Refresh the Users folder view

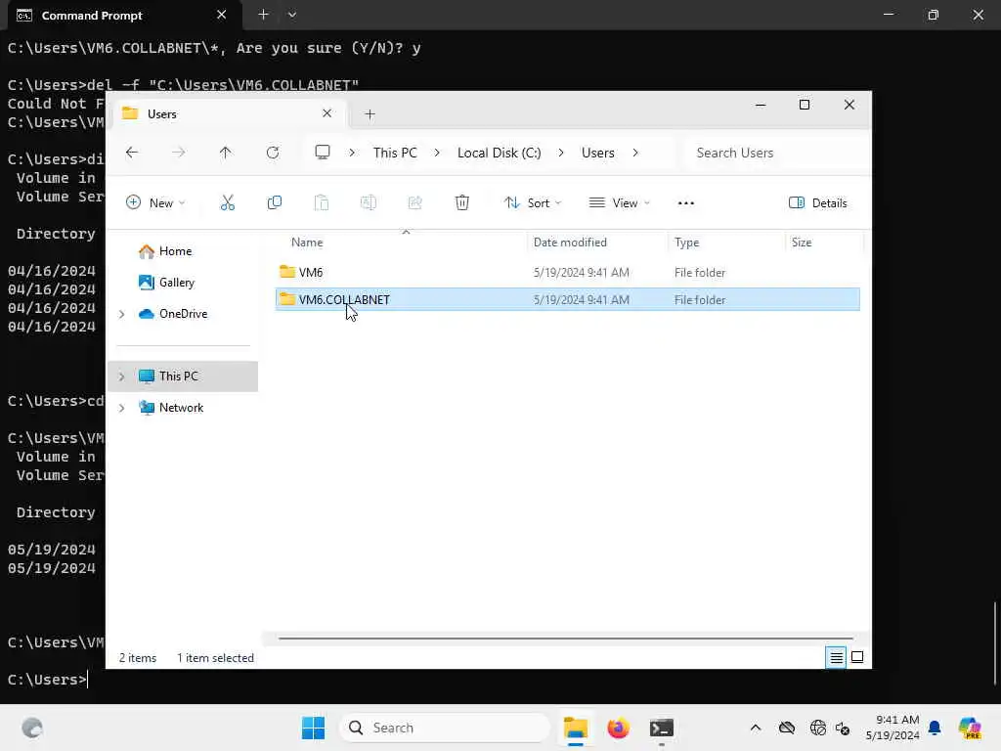pos(273,153)
